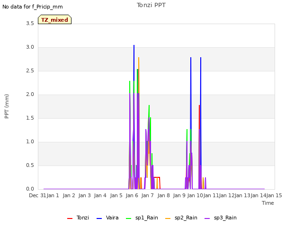The image size is (303, 227).
Task: Click the red Tonzi legend swatch
Action: coord(70,218)
